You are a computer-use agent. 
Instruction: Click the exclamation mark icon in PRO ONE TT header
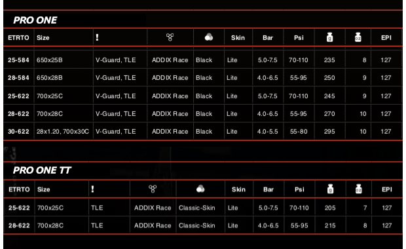tap(93, 189)
